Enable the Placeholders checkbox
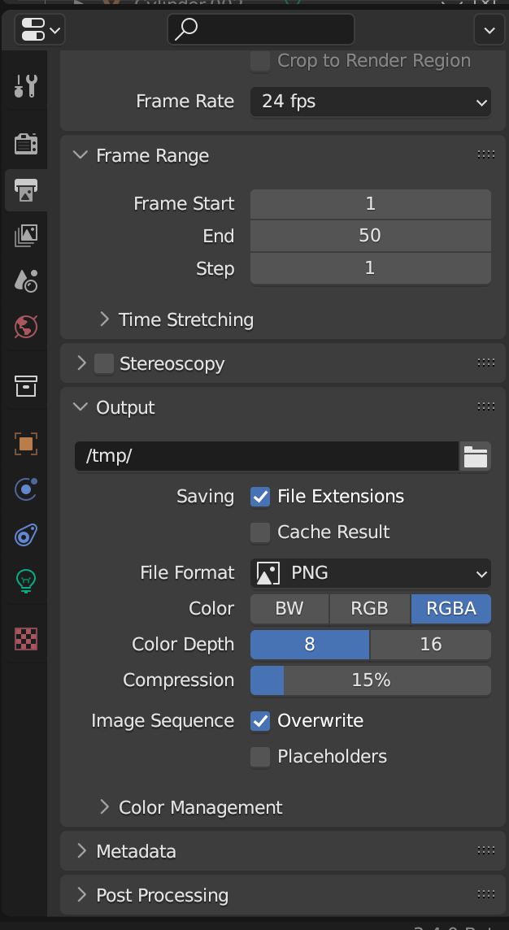 pos(260,758)
